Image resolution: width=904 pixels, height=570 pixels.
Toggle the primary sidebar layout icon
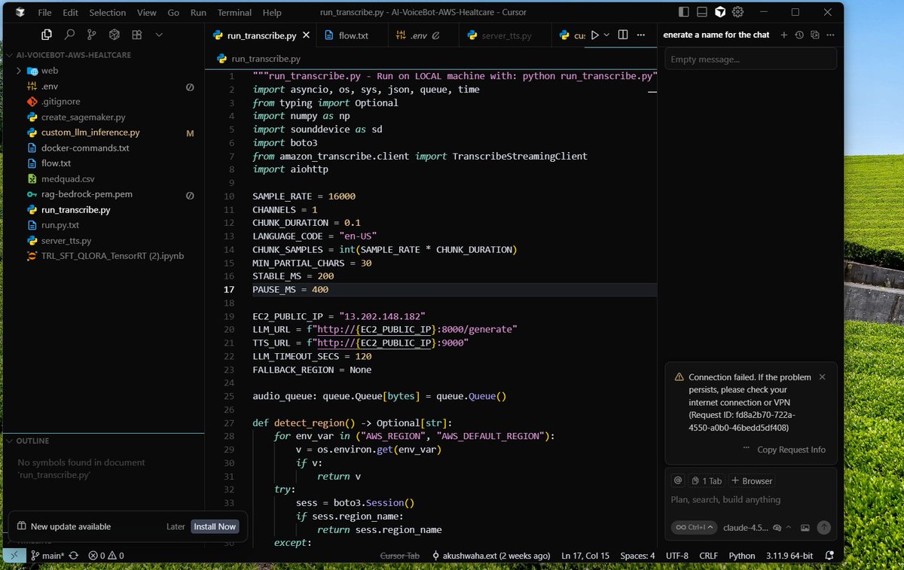[x=683, y=12]
